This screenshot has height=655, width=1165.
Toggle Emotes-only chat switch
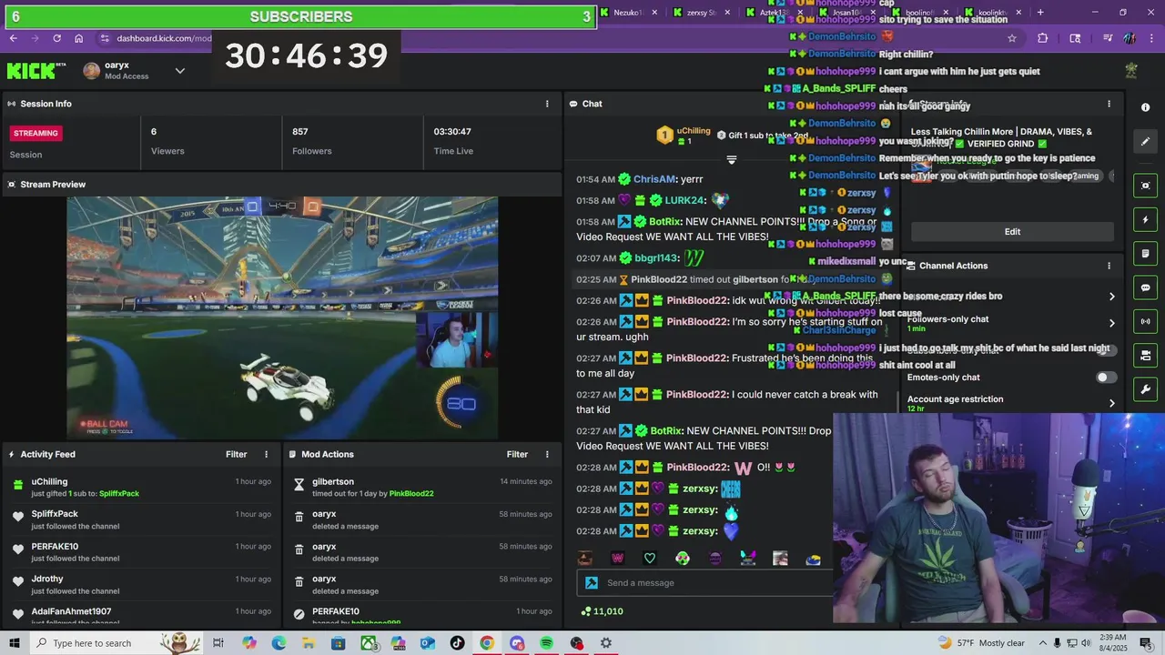(1105, 378)
